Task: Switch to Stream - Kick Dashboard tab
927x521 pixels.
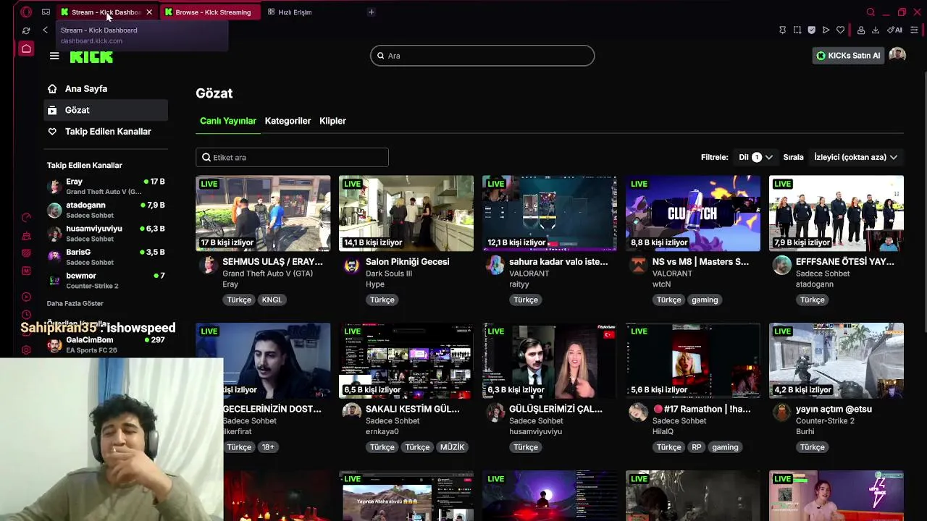Action: click(106, 12)
